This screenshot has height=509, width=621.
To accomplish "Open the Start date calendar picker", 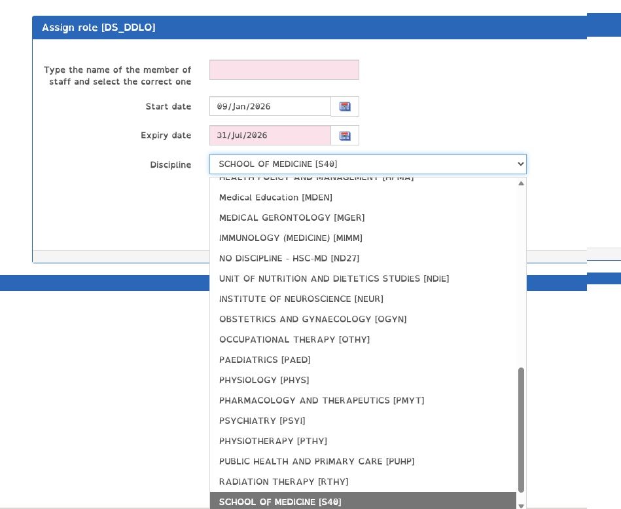I will tap(345, 106).
